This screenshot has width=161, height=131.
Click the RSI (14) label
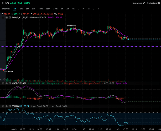click(x=15, y=106)
